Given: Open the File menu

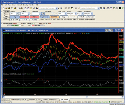Looking at the screenshot, I should pyautogui.click(x=2, y=5).
